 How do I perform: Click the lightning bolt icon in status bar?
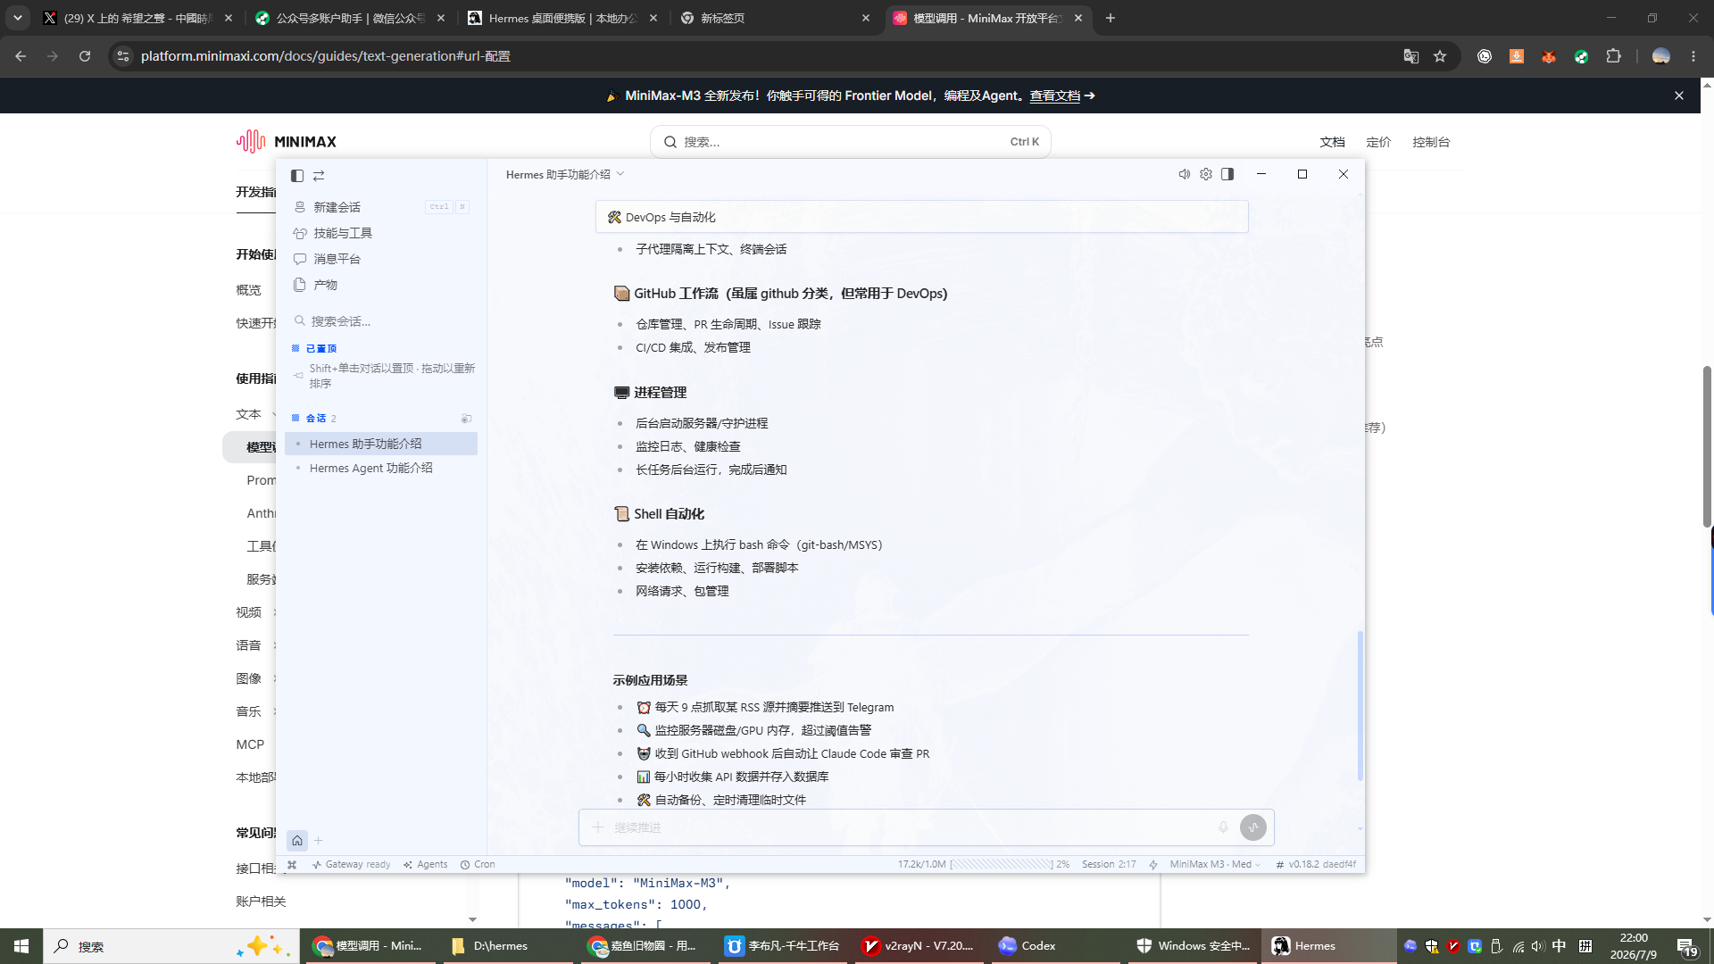(x=1153, y=864)
